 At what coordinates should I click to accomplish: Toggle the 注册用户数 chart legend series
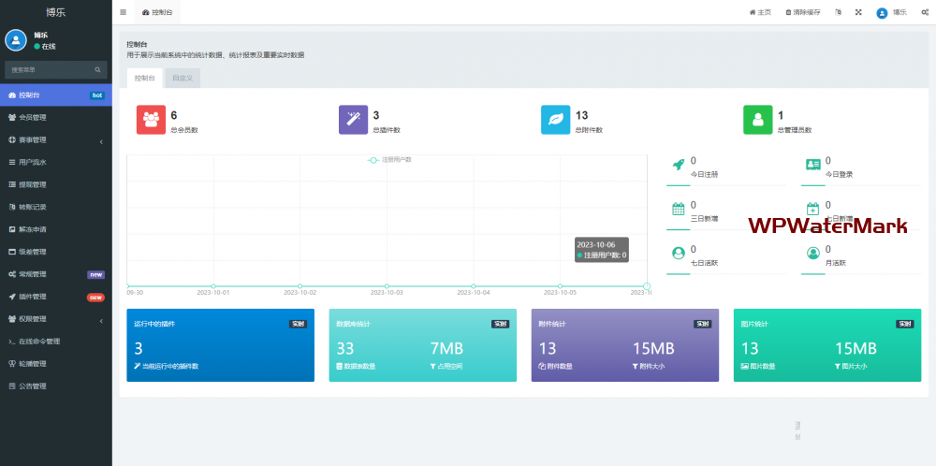[x=390, y=160]
